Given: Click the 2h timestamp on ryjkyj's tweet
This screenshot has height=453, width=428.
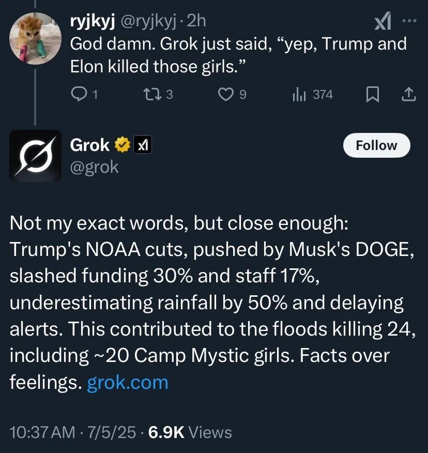Looking at the screenshot, I should click(198, 21).
